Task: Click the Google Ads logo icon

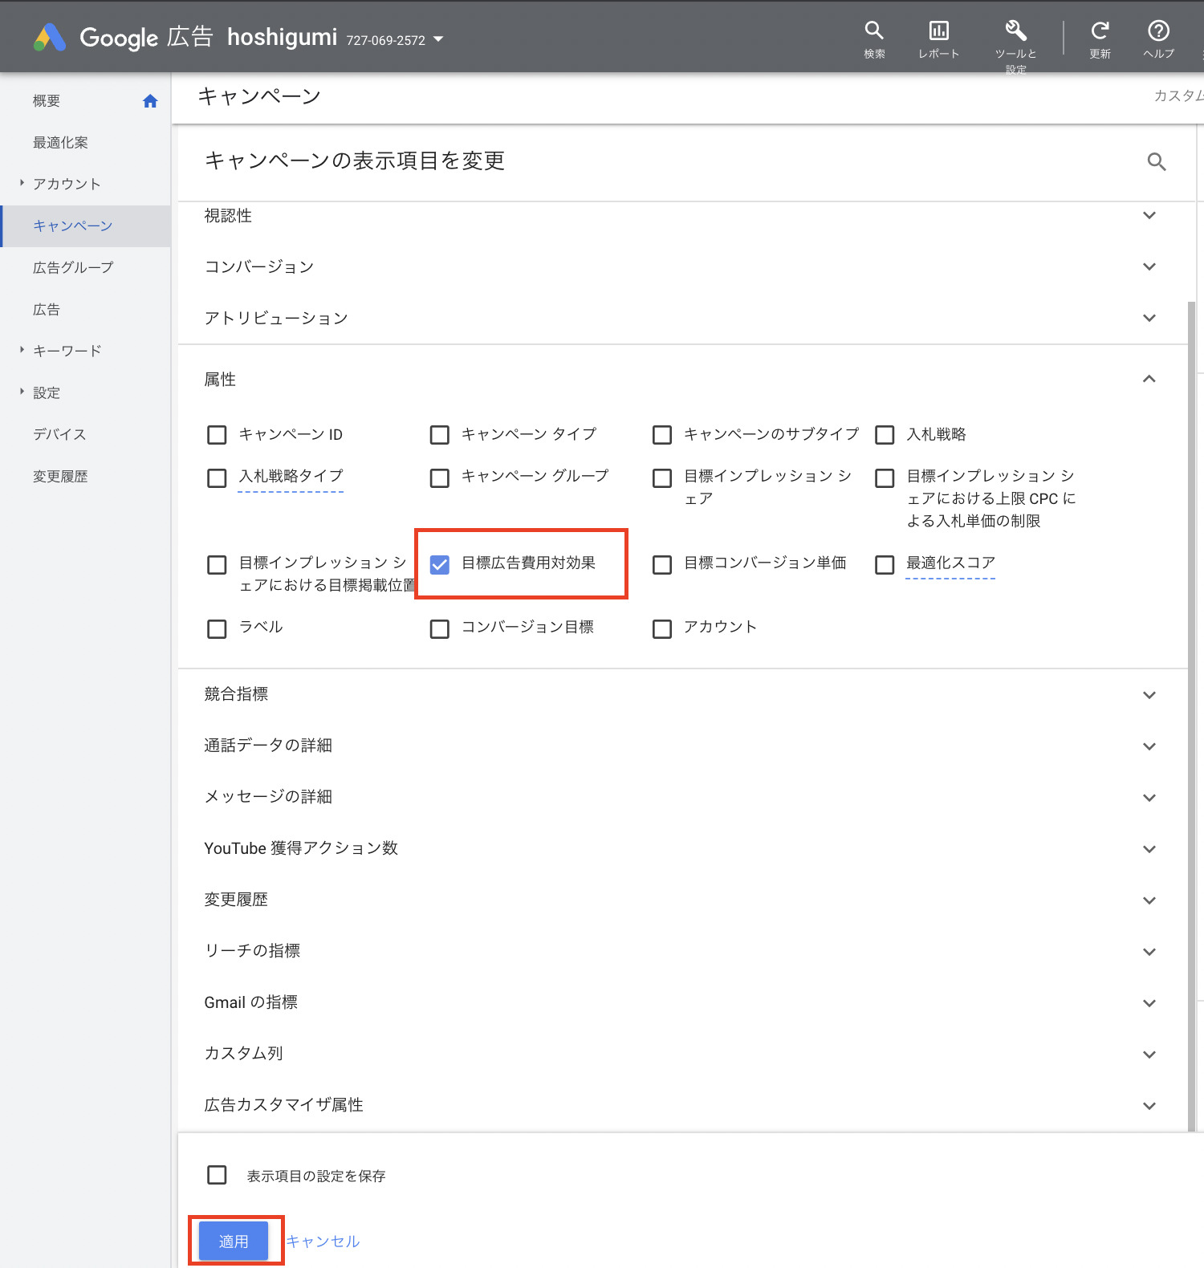Action: point(50,37)
